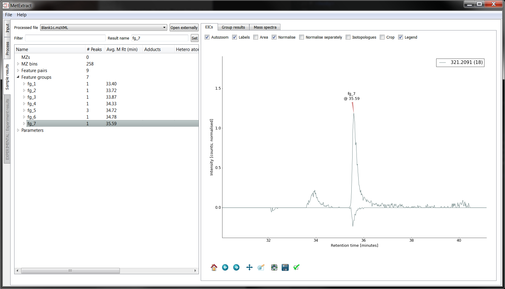Select the EICs tab
Image resolution: width=505 pixels, height=289 pixels.
pyautogui.click(x=209, y=27)
